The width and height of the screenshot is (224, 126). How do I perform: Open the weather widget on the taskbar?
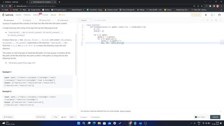click(x=8, y=123)
